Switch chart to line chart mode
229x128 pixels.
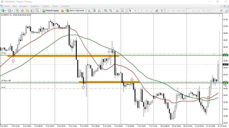point(99,11)
